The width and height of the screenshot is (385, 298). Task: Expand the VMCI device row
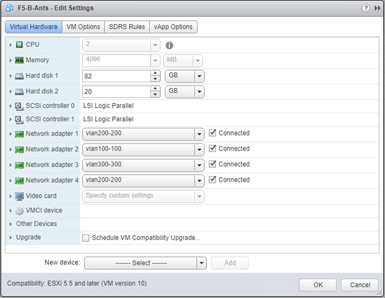point(11,211)
